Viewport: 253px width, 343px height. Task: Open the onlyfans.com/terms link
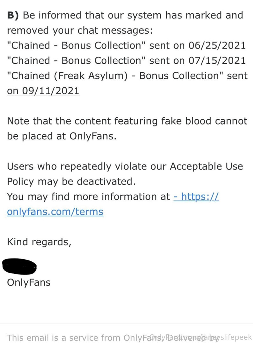(x=55, y=212)
